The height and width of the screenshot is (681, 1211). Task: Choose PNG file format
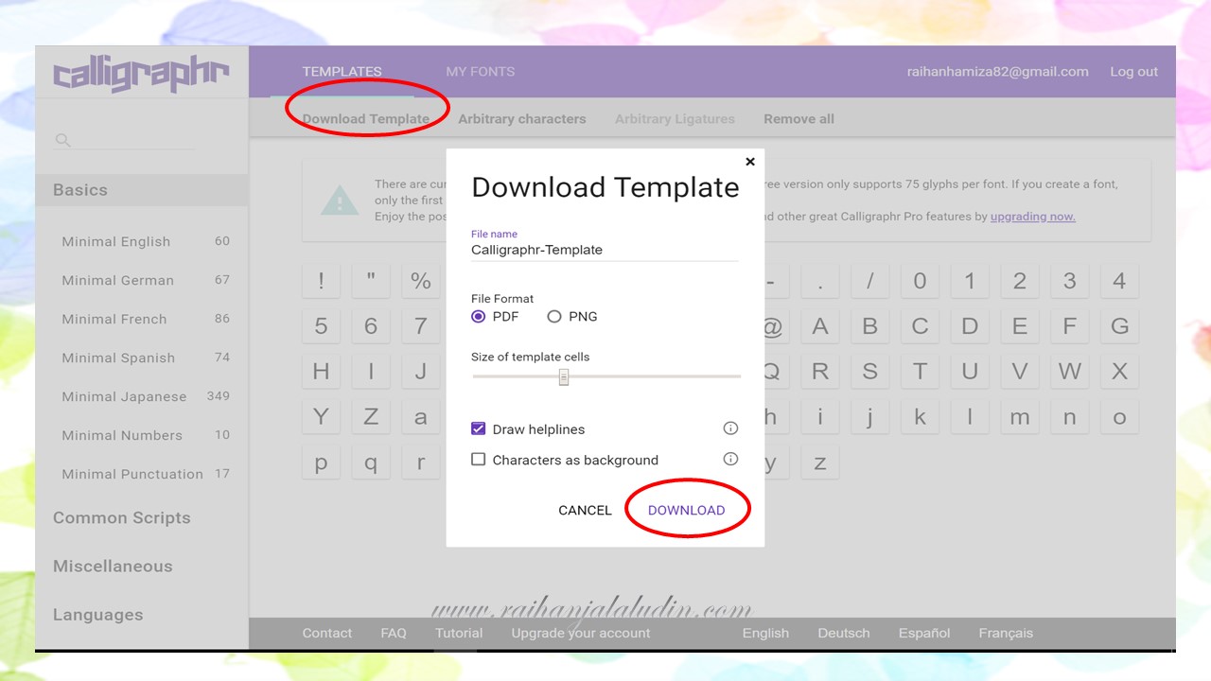pos(554,317)
